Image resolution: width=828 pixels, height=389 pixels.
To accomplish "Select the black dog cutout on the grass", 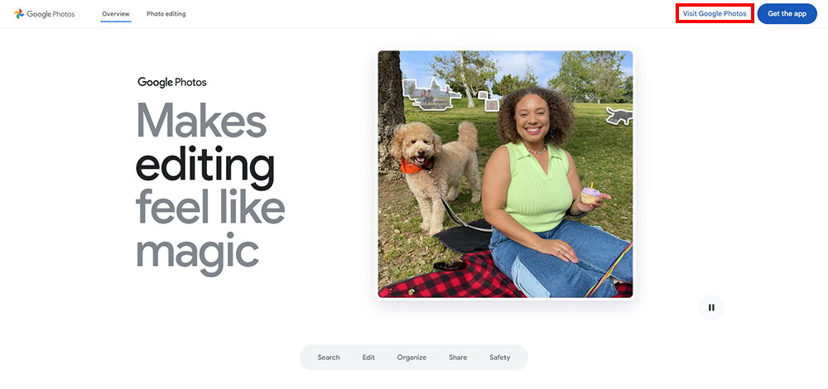I will click(x=619, y=116).
